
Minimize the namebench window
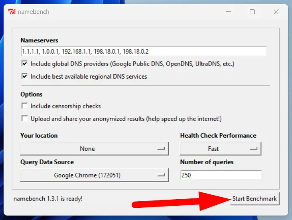click(229, 12)
